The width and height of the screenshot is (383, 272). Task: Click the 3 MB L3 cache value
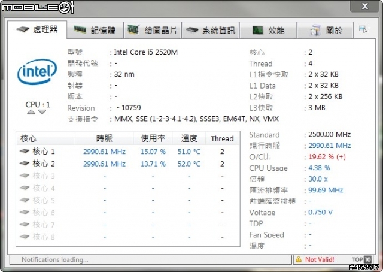click(317, 108)
